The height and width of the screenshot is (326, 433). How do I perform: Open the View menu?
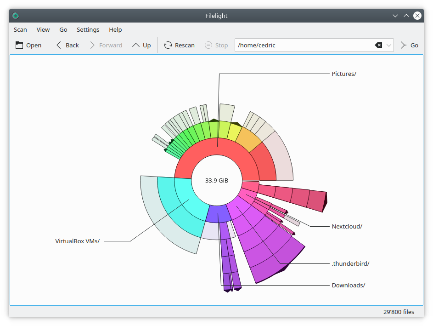[x=43, y=29]
